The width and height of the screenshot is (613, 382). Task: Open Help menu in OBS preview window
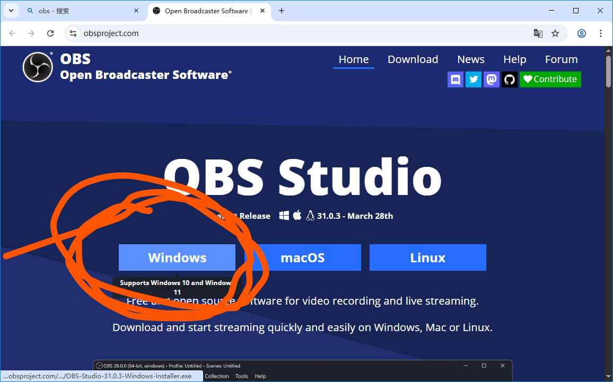click(260, 376)
